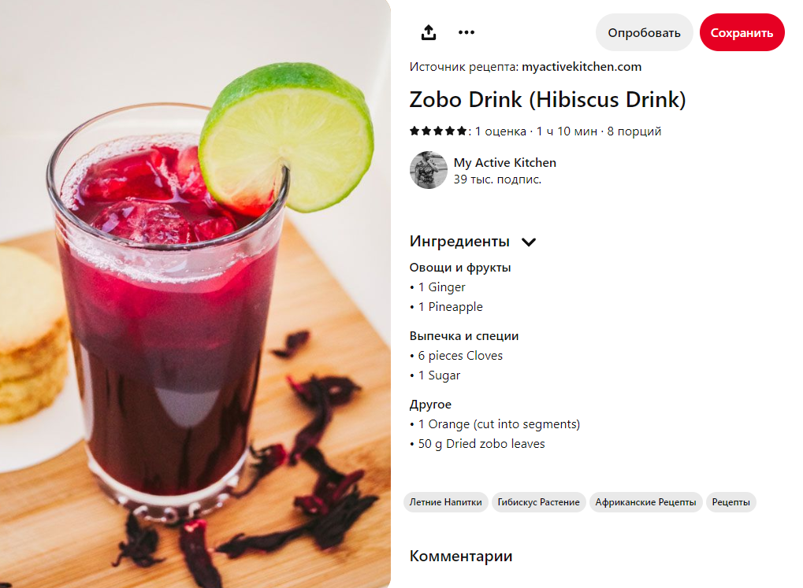Click the Zobo Drink recipe title
Screen dimensions: 803x588
[548, 99]
